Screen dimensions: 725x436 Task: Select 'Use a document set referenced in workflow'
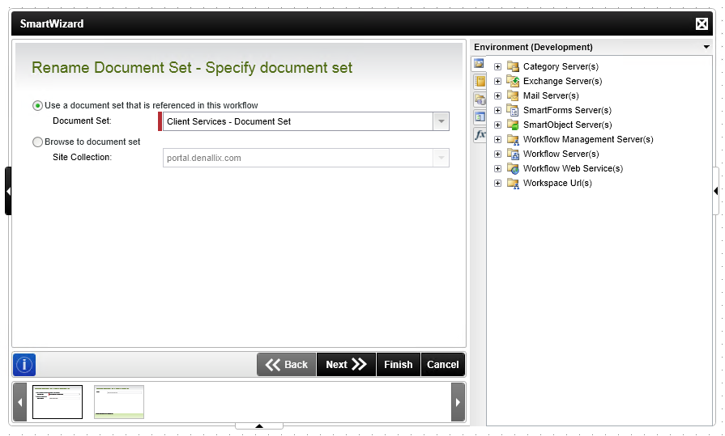(x=37, y=105)
